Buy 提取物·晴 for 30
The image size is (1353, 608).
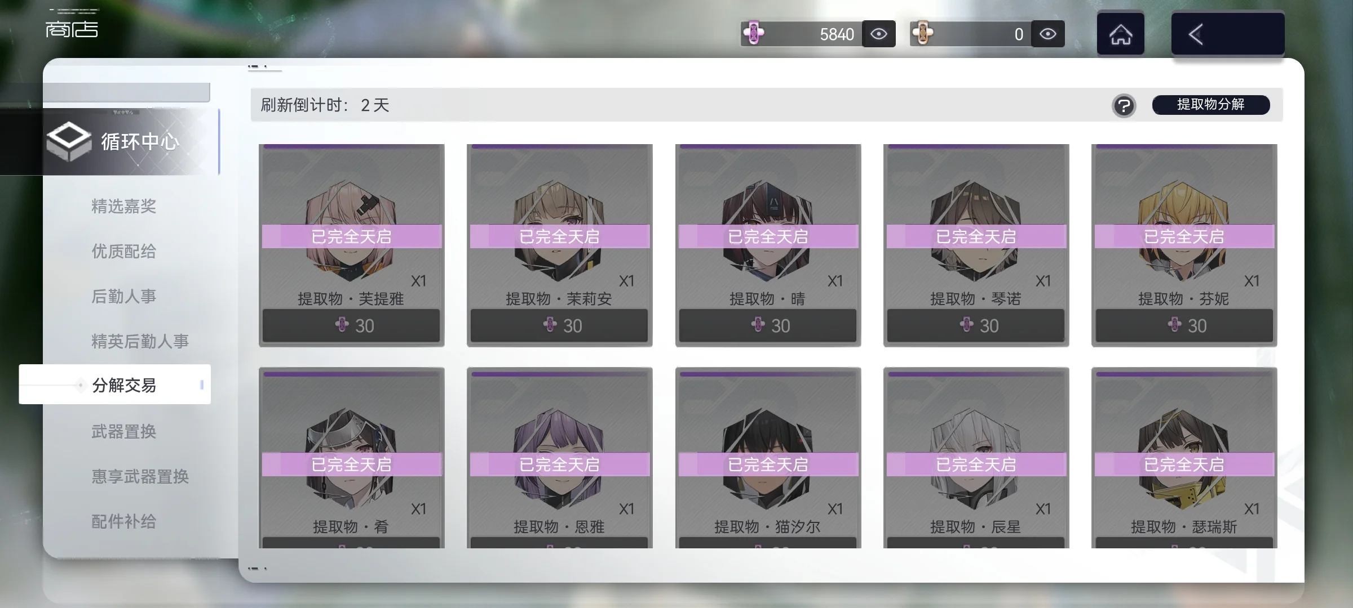click(x=768, y=325)
